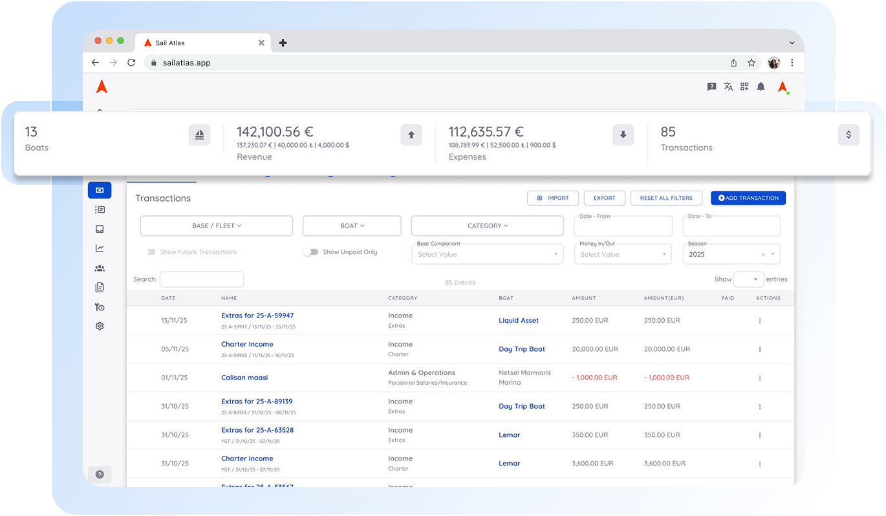The image size is (886, 516).
Task: Open help chat via the question bubble icon
Action: point(712,86)
